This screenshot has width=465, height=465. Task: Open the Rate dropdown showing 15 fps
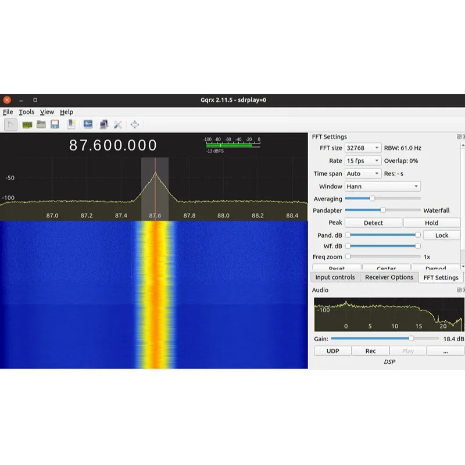[x=362, y=160]
